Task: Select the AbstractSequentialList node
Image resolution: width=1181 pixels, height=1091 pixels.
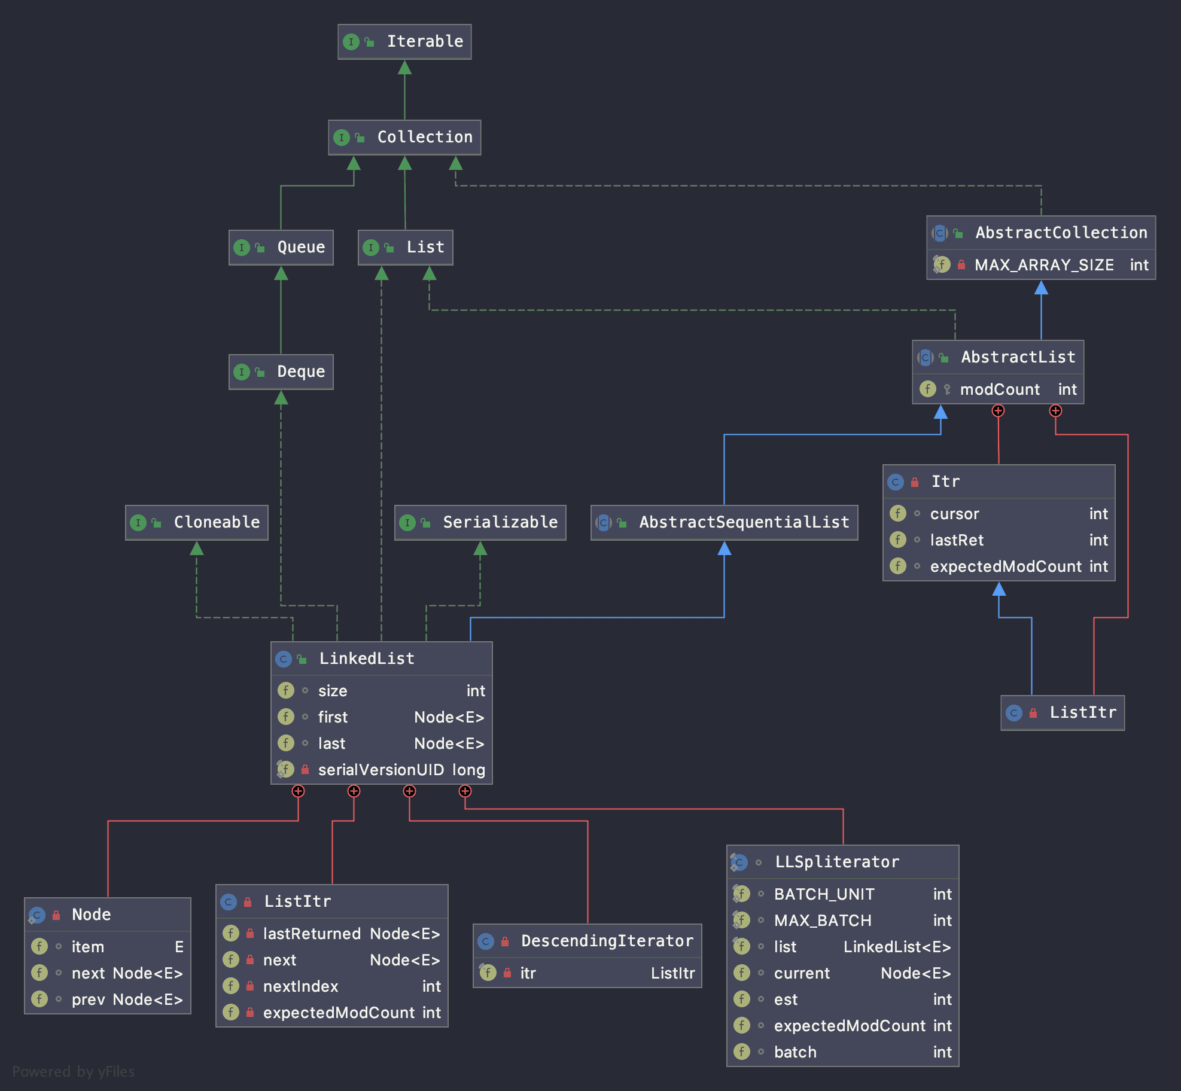Action: [724, 523]
